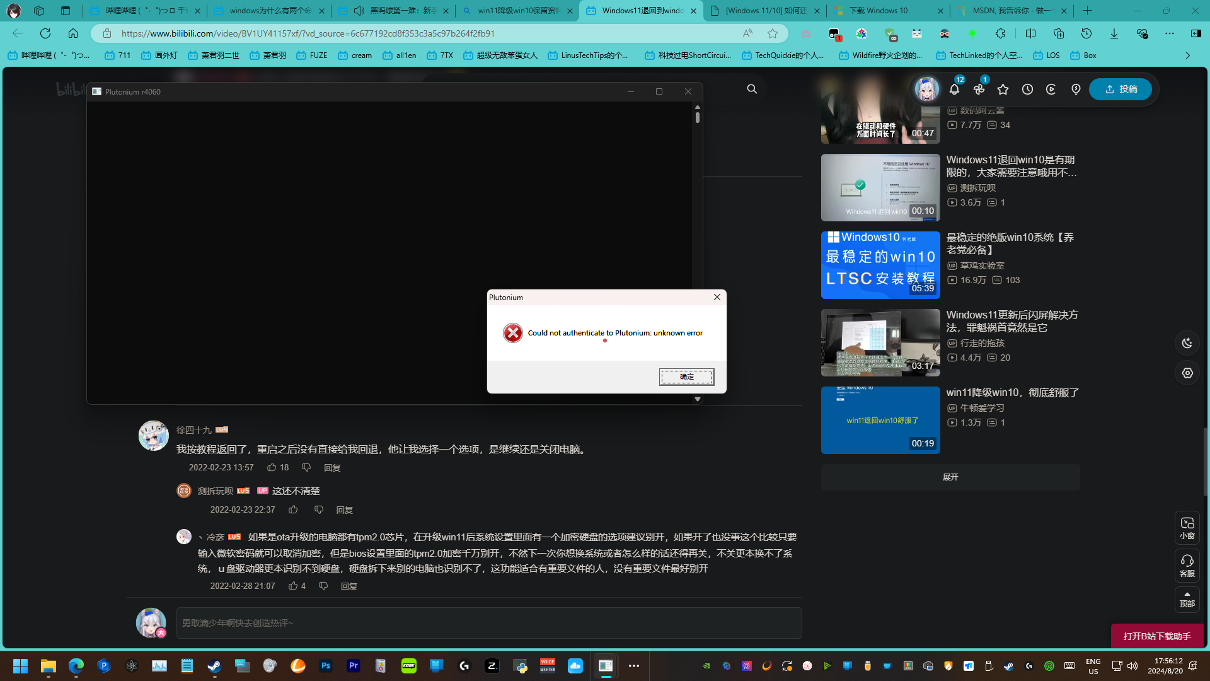Switch to windows为什么有两个 tab
The width and height of the screenshot is (1210, 681).
tap(269, 11)
